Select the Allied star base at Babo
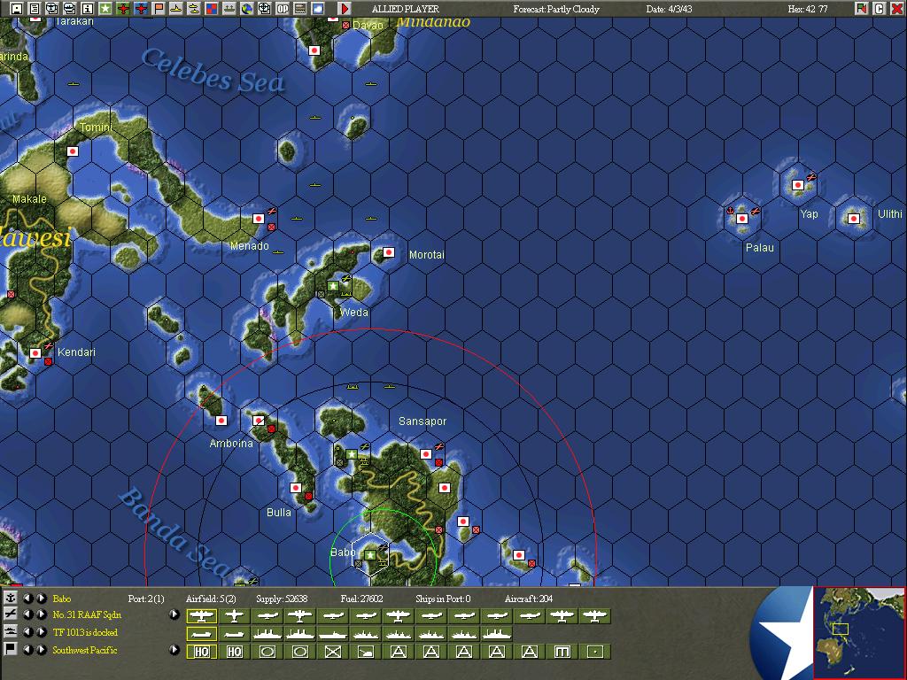This screenshot has height=680, width=907. (370, 555)
